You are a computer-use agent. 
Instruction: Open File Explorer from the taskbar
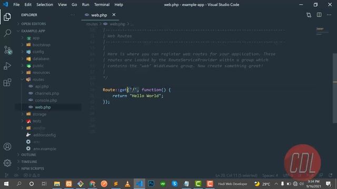(x=57, y=184)
